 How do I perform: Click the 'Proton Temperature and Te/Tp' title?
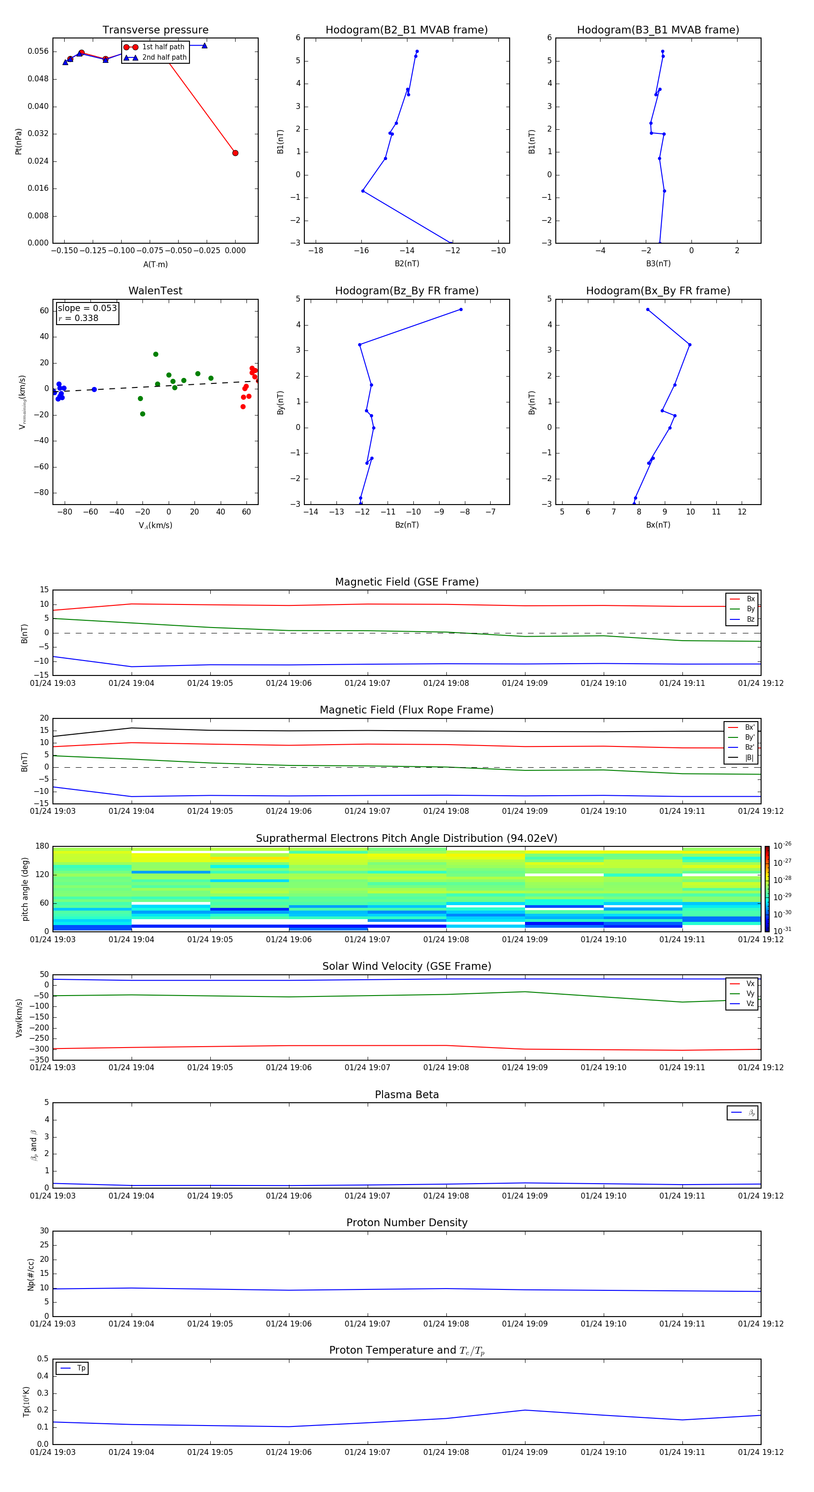coord(407,1350)
